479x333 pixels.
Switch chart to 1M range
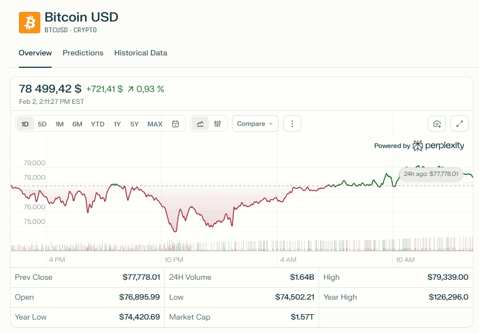[x=59, y=124]
